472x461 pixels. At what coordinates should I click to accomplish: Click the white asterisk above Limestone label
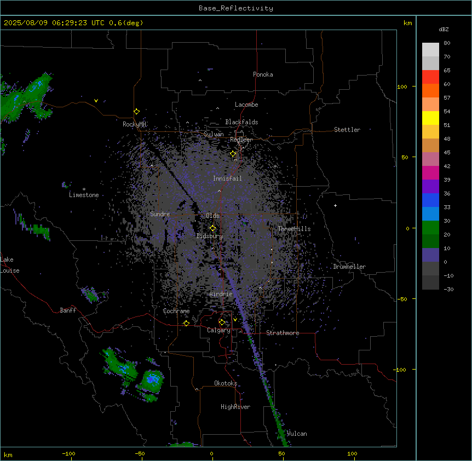coord(84,189)
